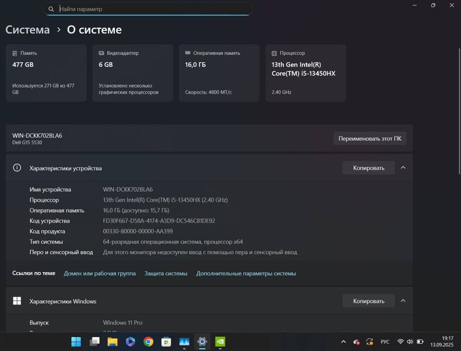The image size is (461, 351).
Task: Collapse 'Характеристики Windows' section chevron
Action: (x=403, y=301)
